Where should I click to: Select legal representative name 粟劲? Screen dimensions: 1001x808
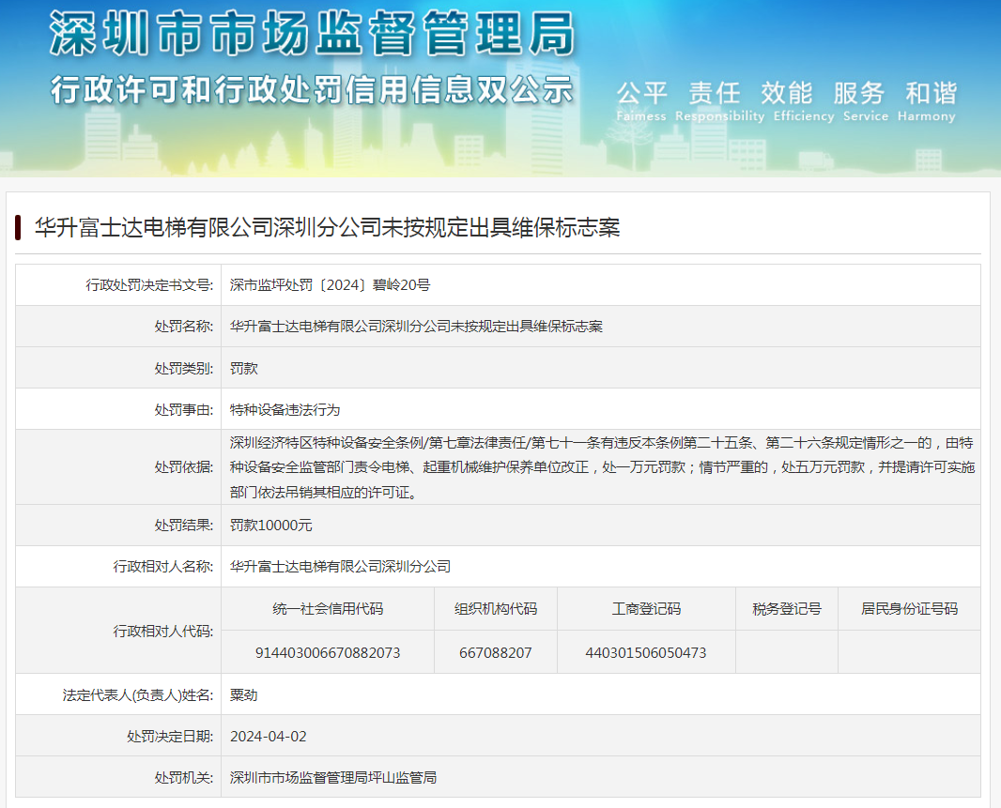click(244, 695)
